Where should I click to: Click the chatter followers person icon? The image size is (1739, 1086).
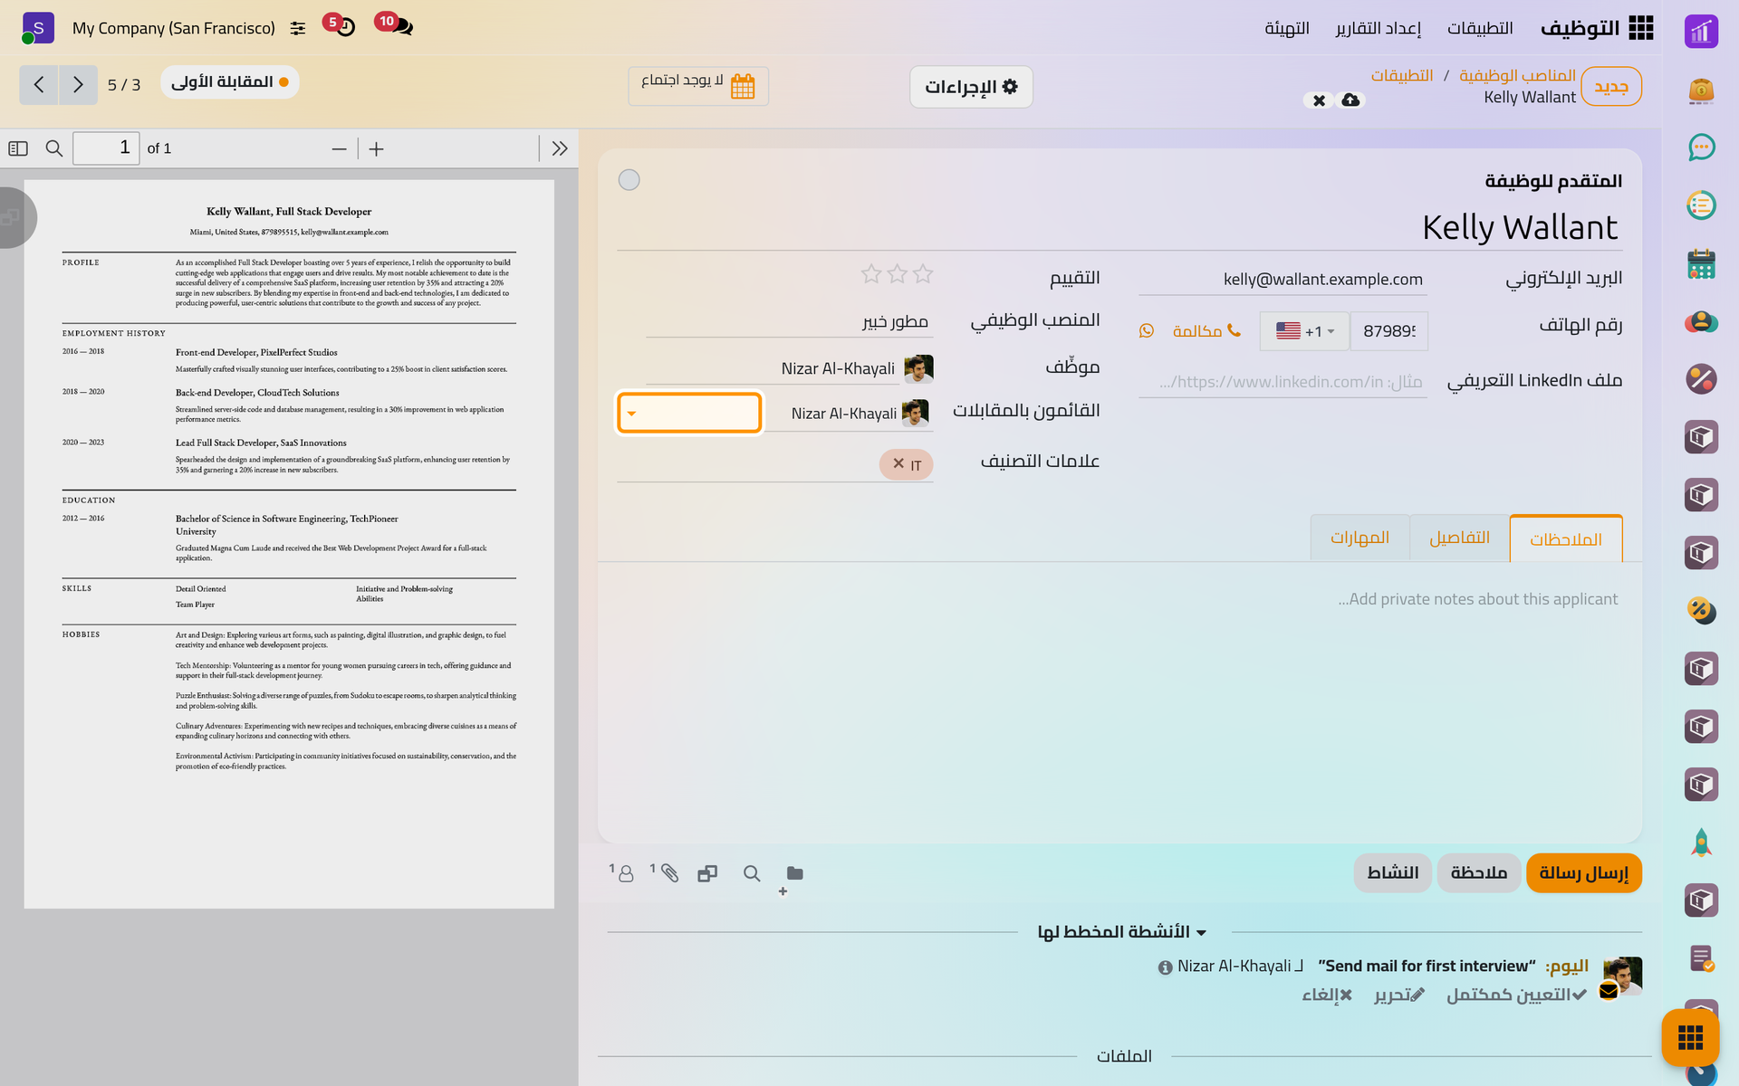pyautogui.click(x=626, y=873)
